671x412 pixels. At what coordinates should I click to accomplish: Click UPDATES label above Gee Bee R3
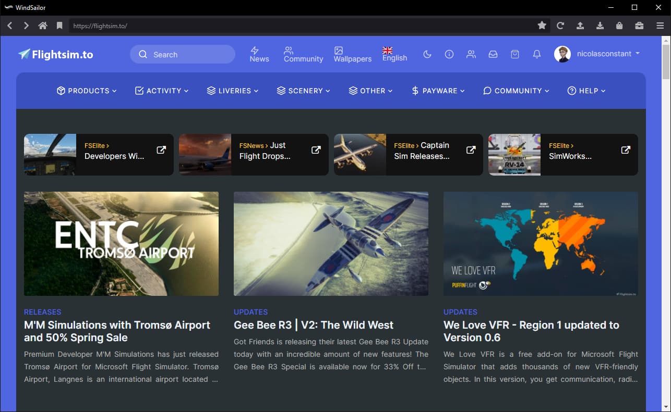point(251,312)
